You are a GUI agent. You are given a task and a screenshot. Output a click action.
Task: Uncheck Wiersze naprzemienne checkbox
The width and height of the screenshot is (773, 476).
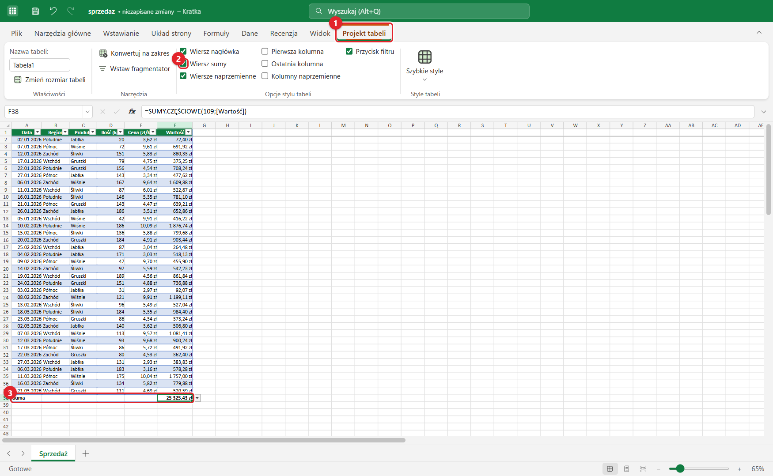pyautogui.click(x=183, y=76)
